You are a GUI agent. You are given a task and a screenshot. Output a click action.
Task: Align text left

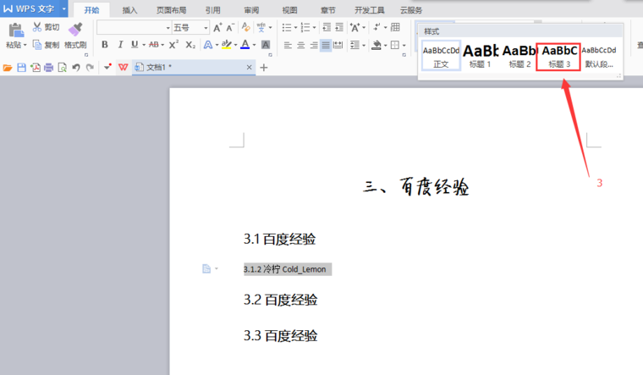(288, 45)
